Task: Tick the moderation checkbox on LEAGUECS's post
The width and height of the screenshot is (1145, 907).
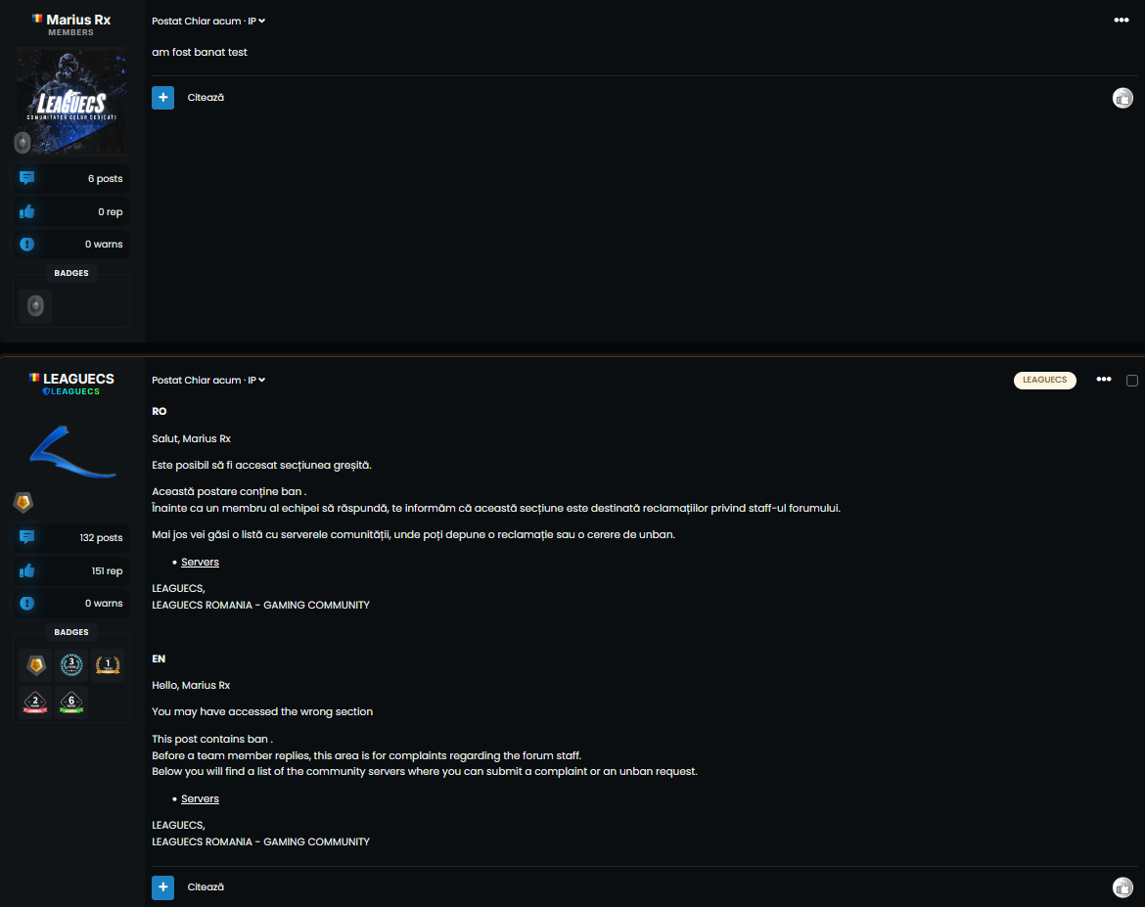Action: (x=1132, y=381)
